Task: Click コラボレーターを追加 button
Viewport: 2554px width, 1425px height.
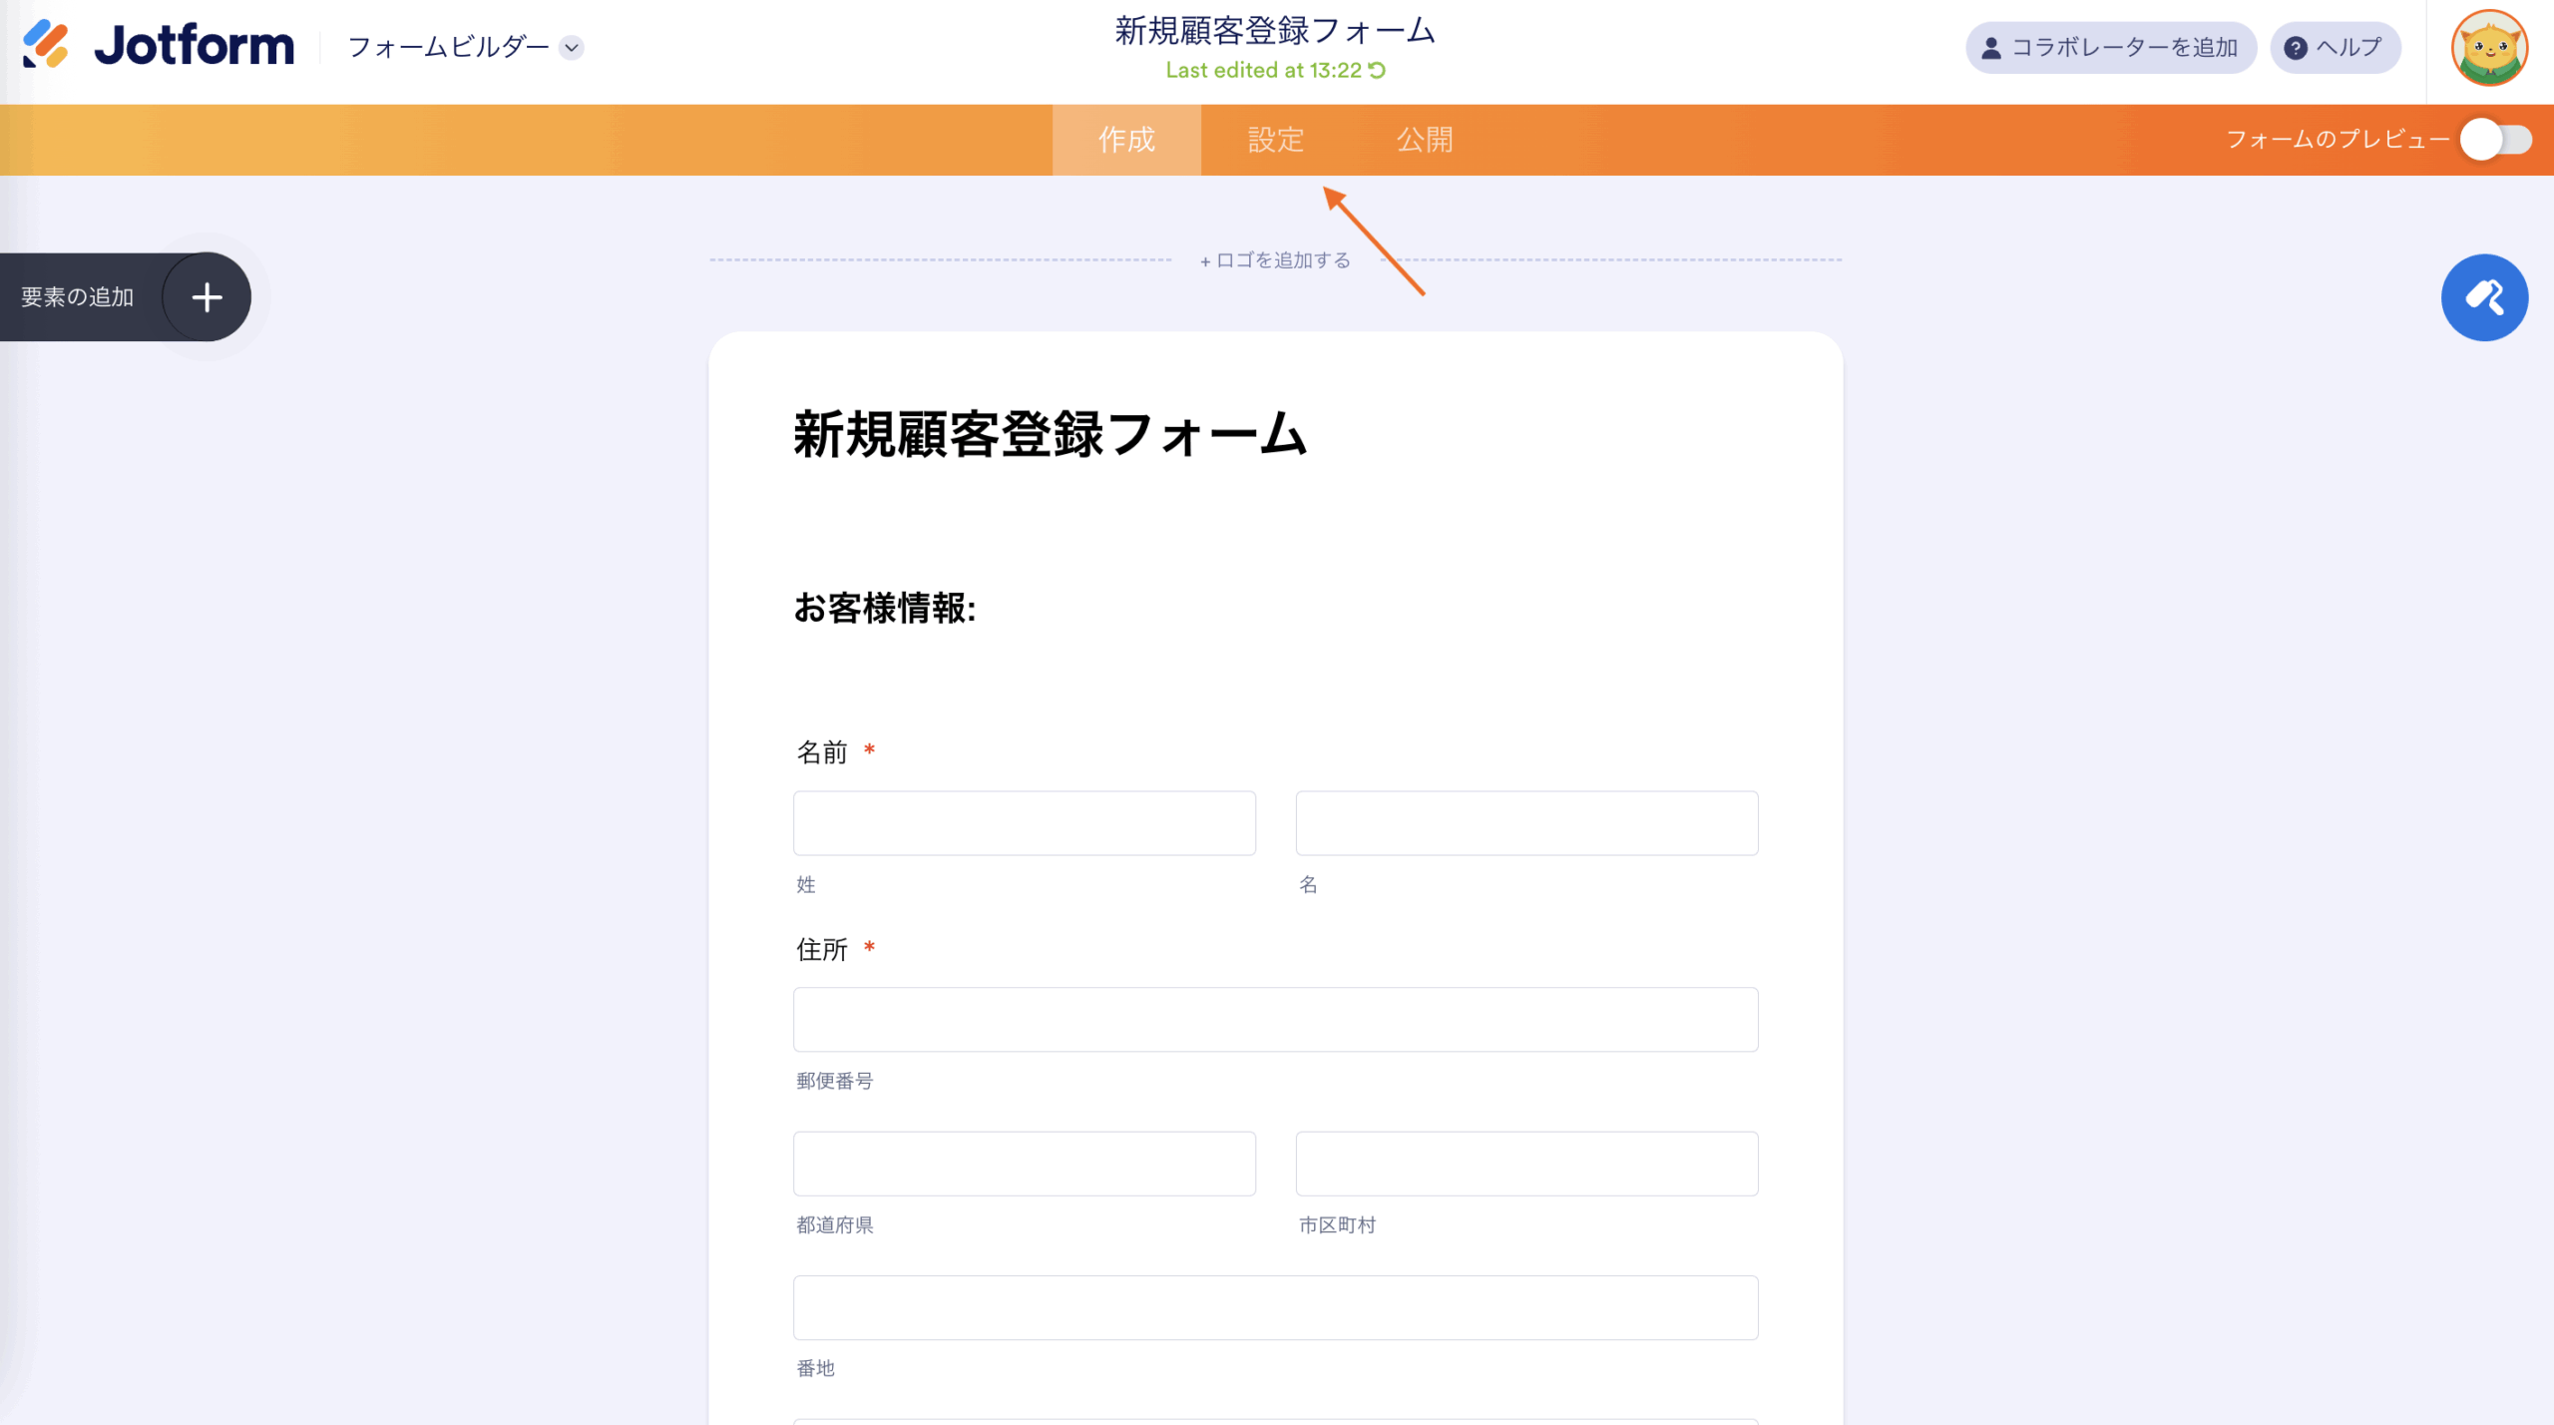Action: point(2111,47)
